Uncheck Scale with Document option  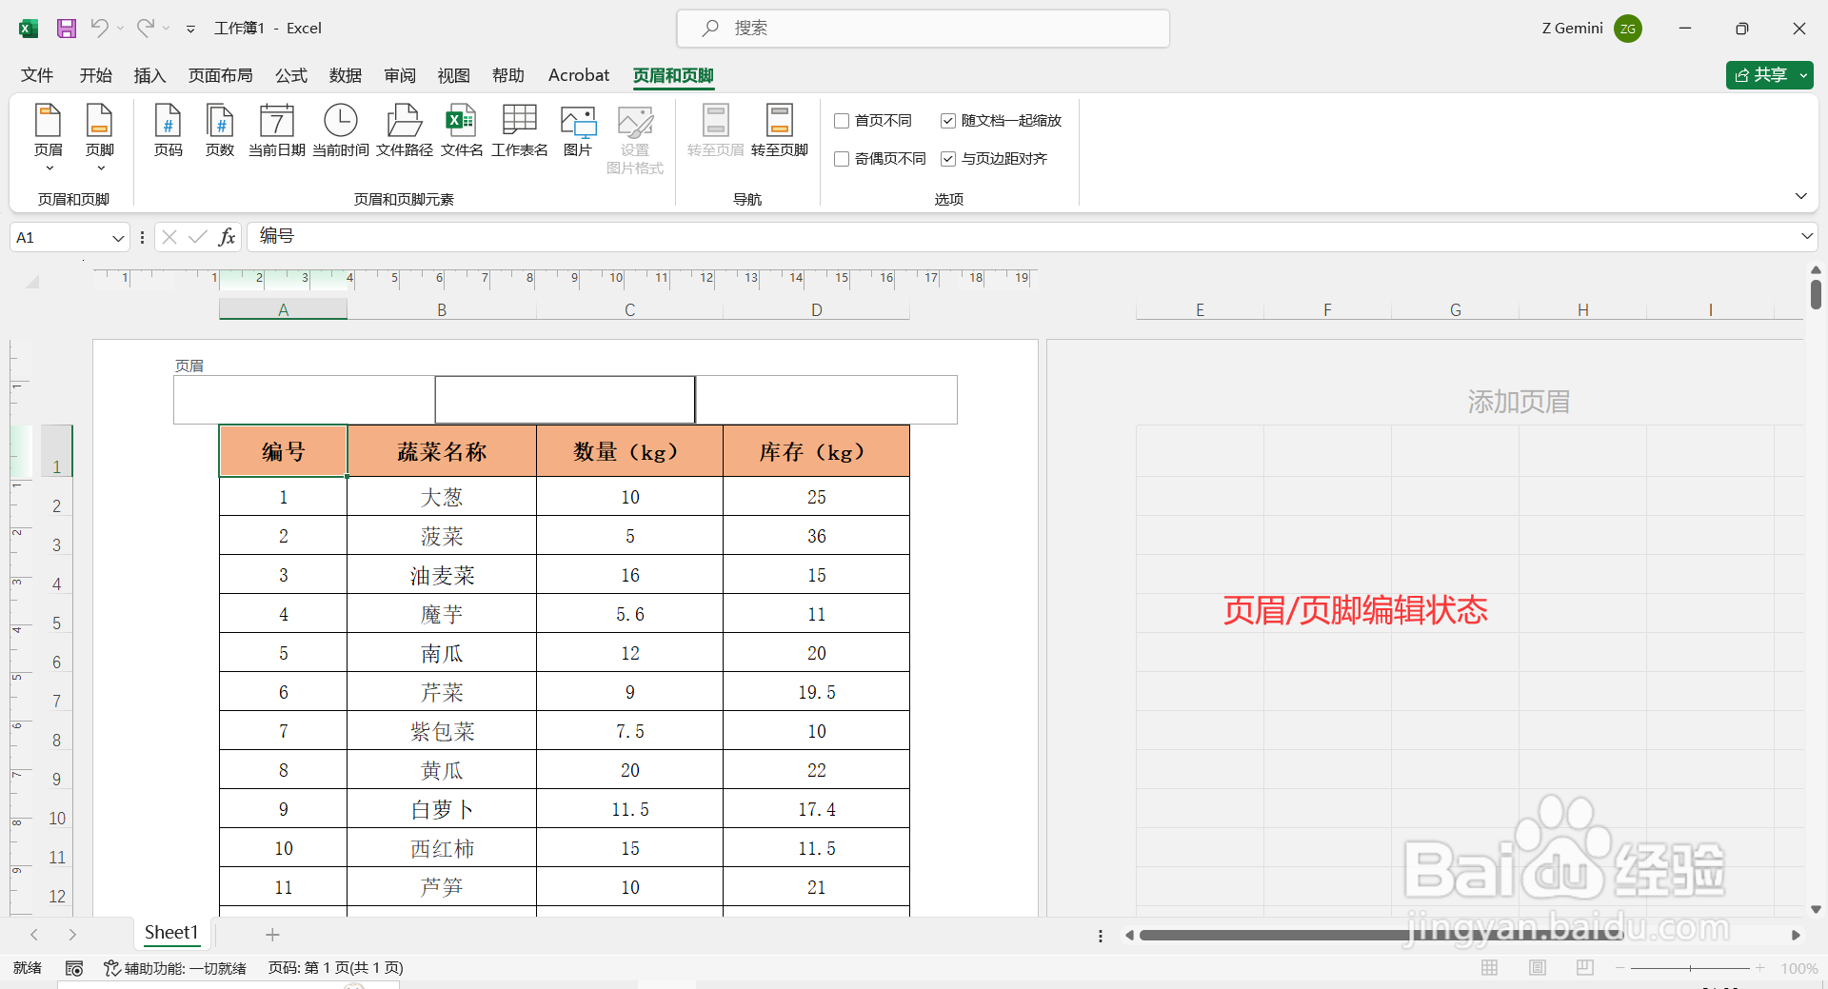click(x=948, y=121)
